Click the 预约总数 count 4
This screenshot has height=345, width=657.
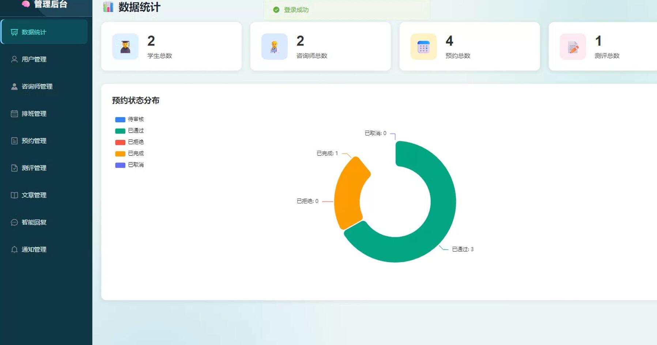tap(449, 41)
